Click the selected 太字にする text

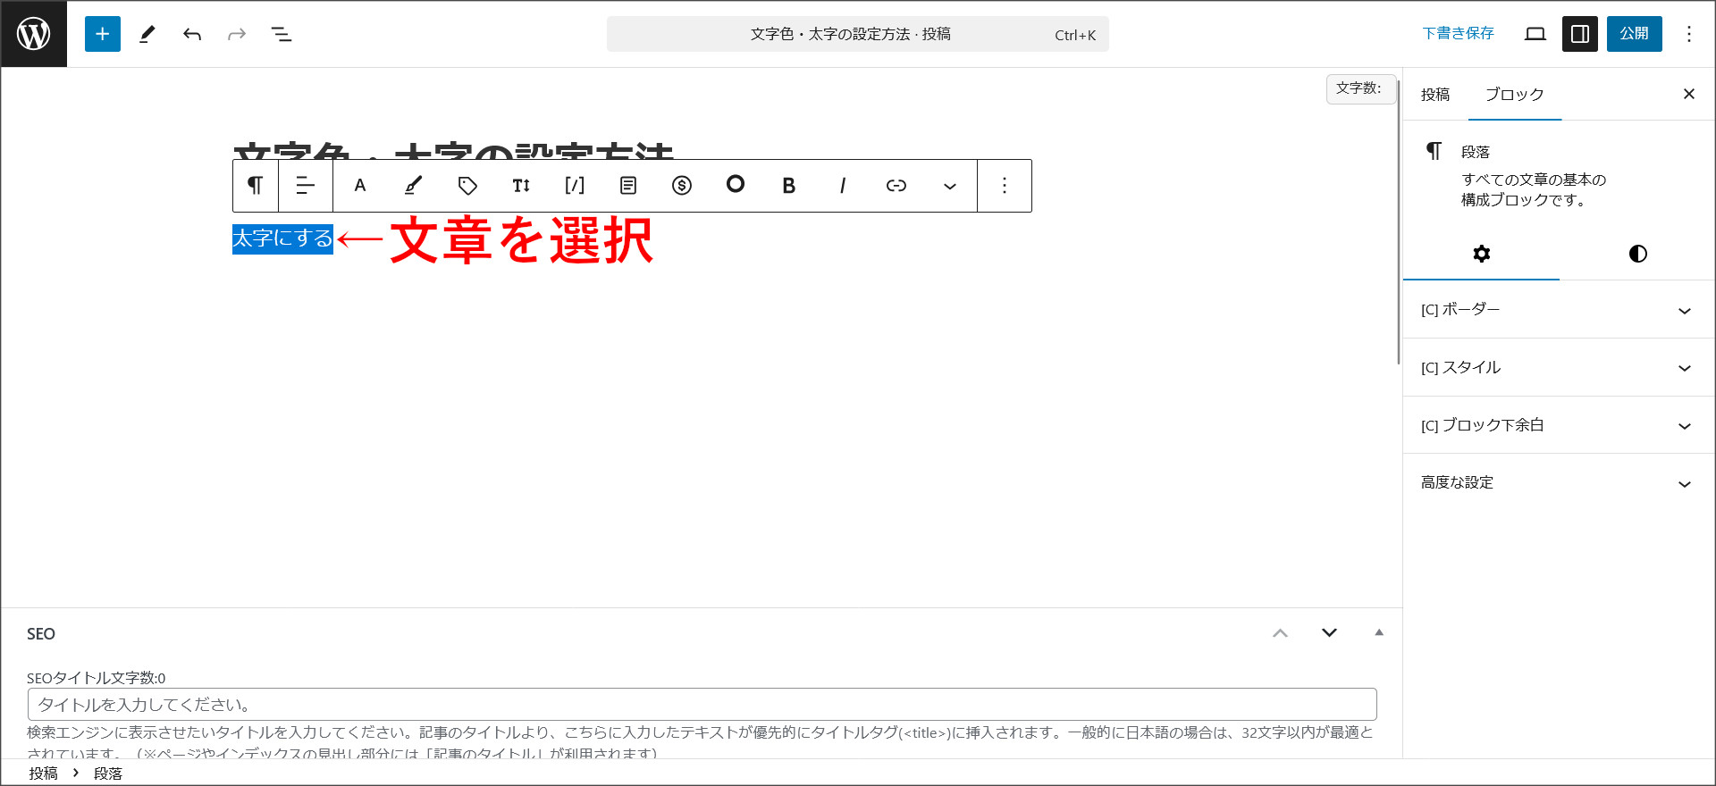[282, 238]
